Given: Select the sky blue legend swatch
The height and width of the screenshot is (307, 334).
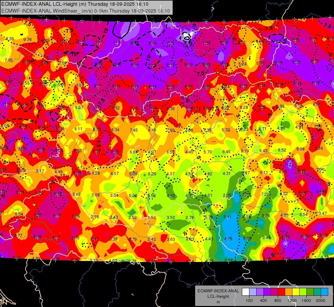Looking at the screenshot, I should [x=324, y=292].
